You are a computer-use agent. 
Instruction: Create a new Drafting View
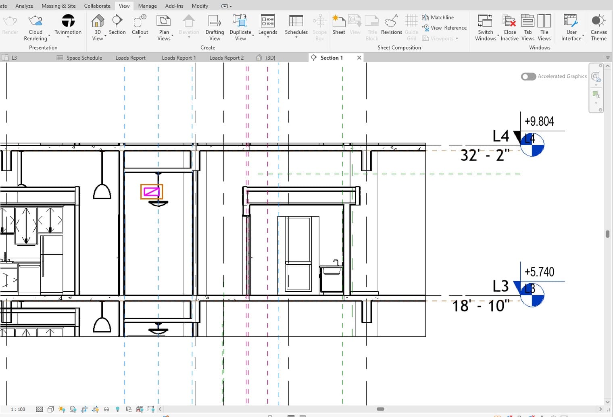[215, 27]
